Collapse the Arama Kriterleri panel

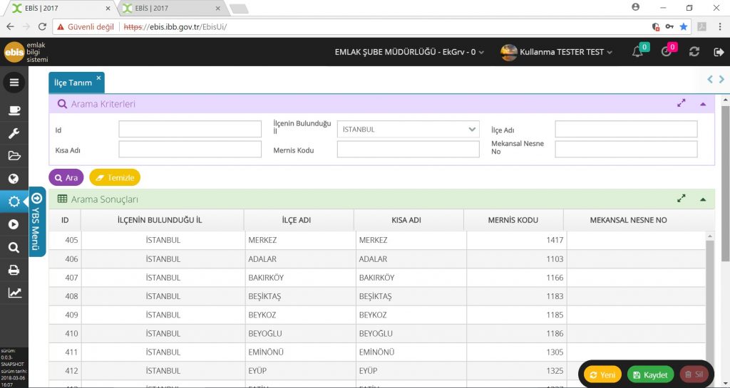click(x=703, y=104)
